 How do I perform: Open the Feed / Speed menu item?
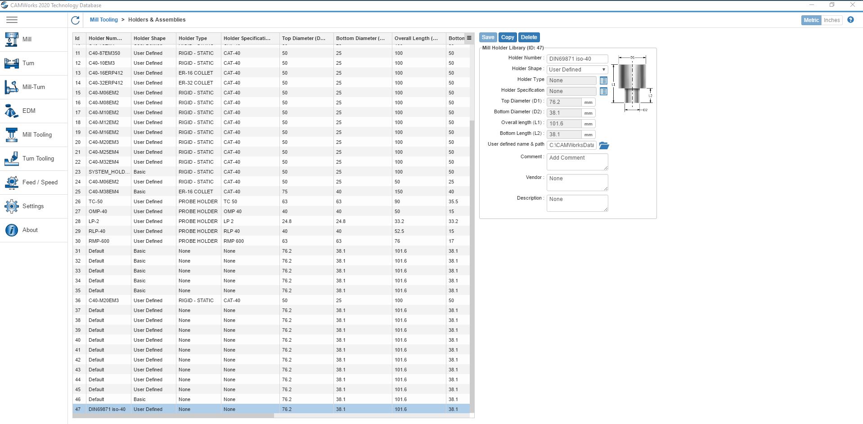(34, 182)
